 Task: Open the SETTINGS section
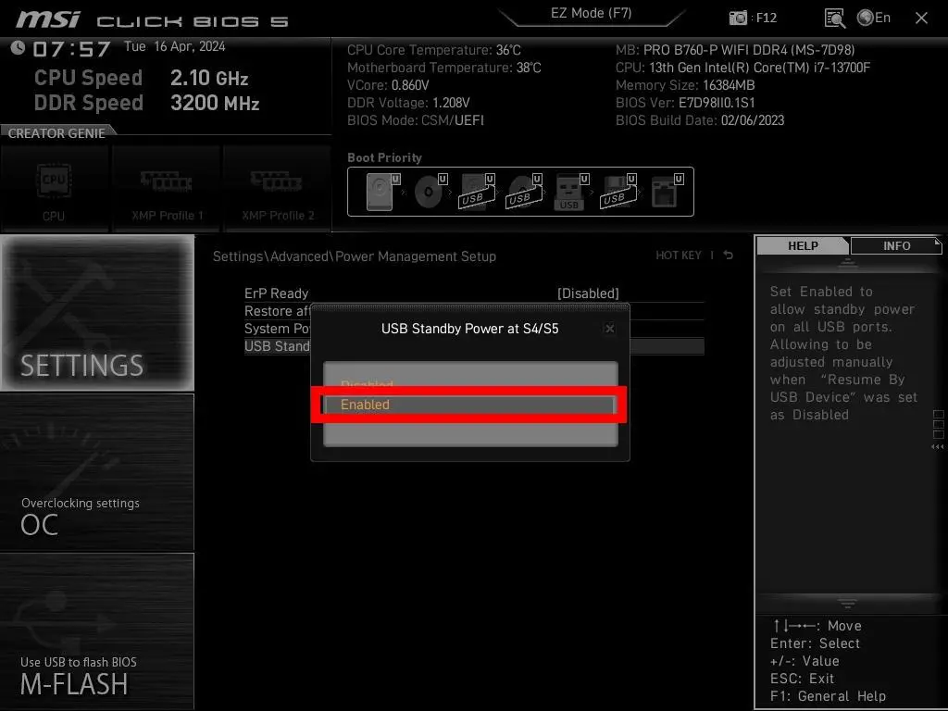tap(96, 313)
